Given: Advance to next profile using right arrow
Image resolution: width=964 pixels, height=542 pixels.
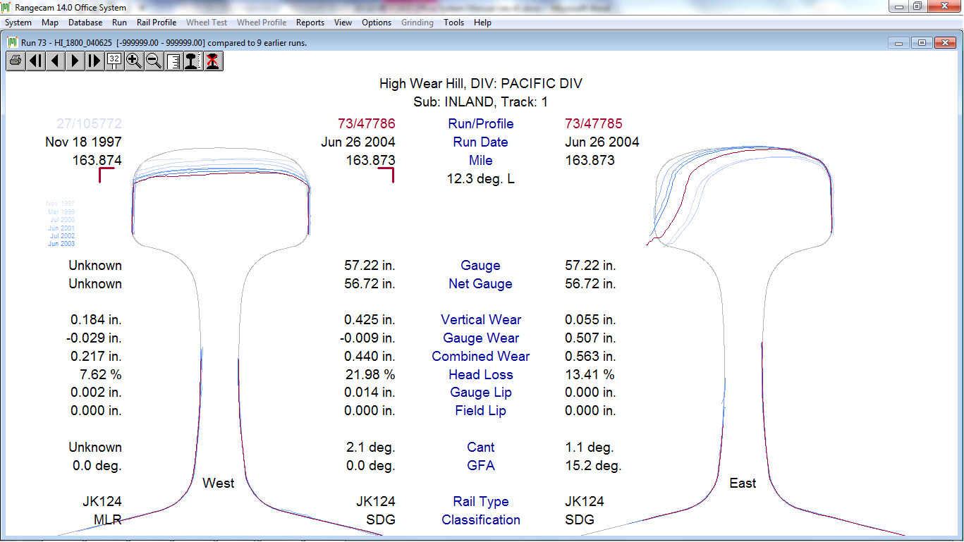Looking at the screenshot, I should (75, 61).
